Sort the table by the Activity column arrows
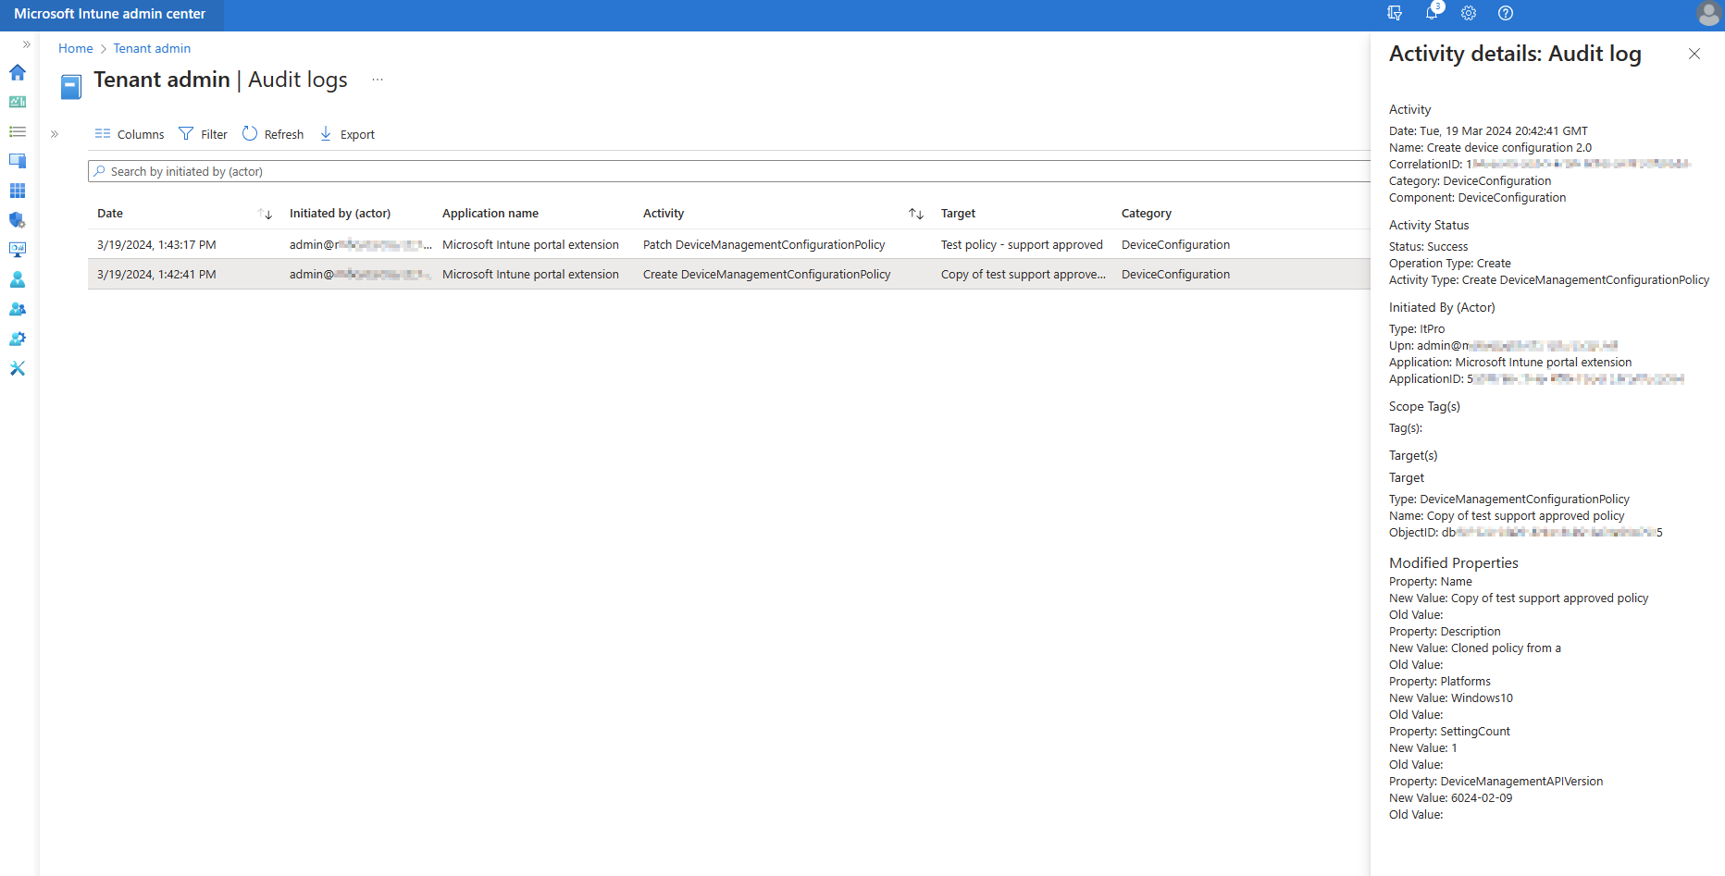 916,214
